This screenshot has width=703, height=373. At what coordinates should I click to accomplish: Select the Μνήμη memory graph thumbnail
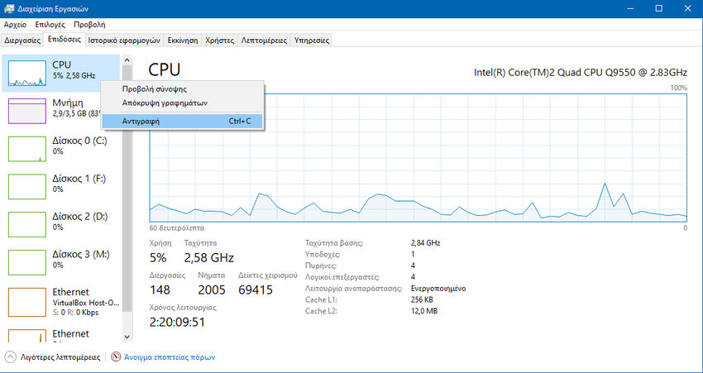(28, 111)
